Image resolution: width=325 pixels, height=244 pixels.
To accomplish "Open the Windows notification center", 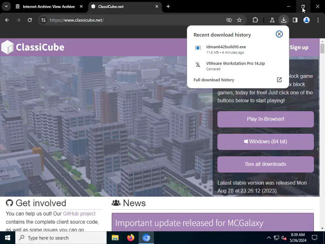I will (315, 238).
